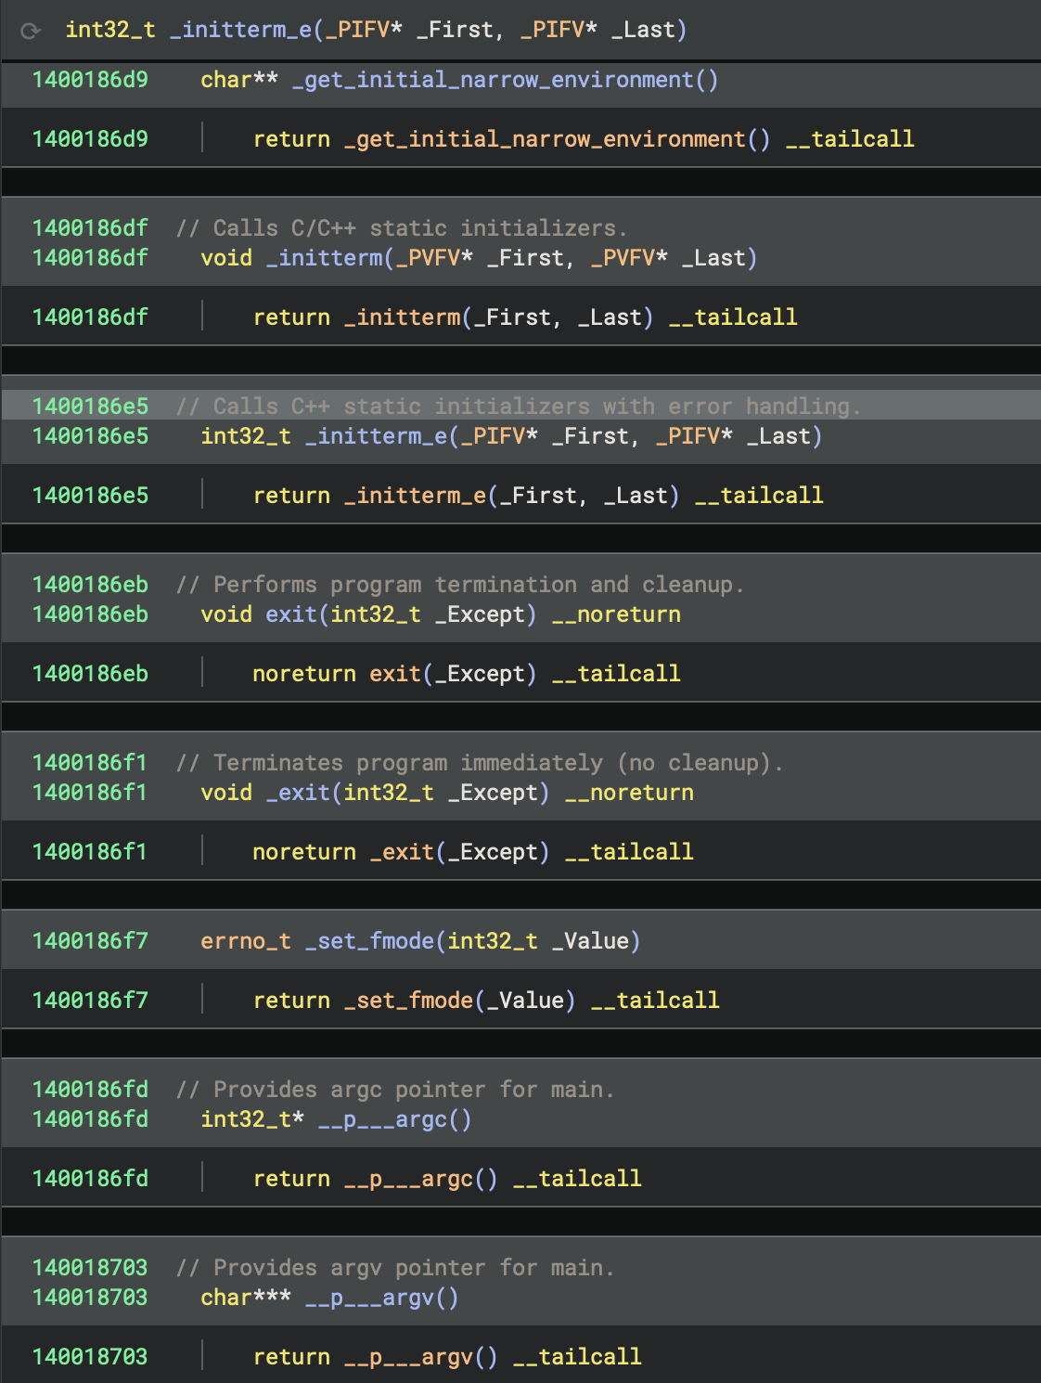Screen dimensions: 1041x1383
Task: Click comment "Terminates program immediately (no cleanup)."
Action: pos(480,763)
